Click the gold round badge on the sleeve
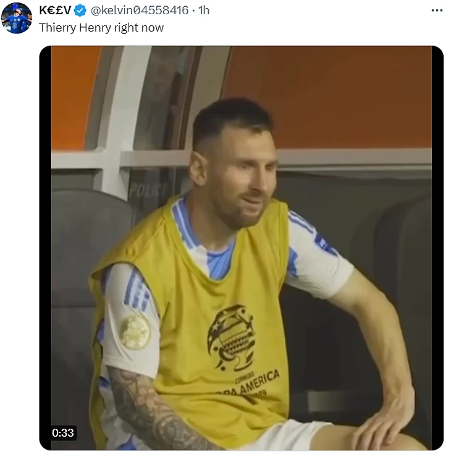This screenshot has height=459, width=451. [134, 332]
